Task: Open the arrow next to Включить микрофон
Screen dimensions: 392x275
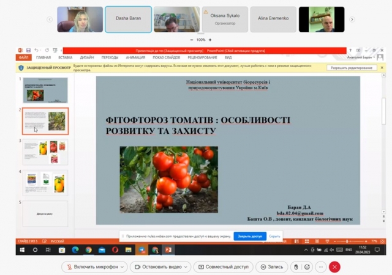Action: [123, 267]
